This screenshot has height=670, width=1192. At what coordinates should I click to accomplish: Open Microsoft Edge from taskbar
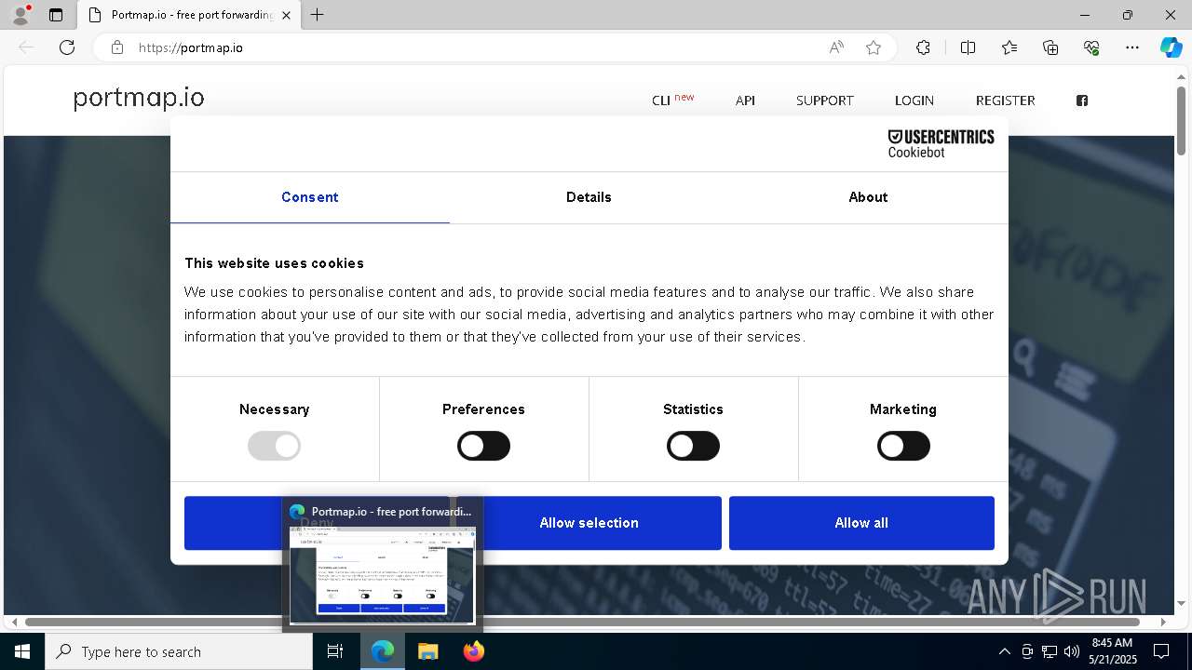click(x=383, y=651)
